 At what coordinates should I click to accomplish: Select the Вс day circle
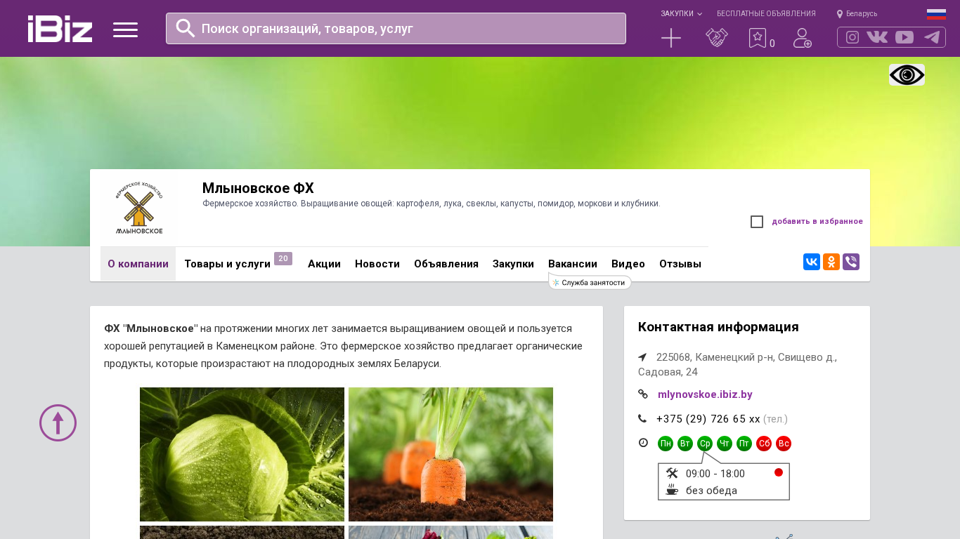pyautogui.click(x=784, y=444)
